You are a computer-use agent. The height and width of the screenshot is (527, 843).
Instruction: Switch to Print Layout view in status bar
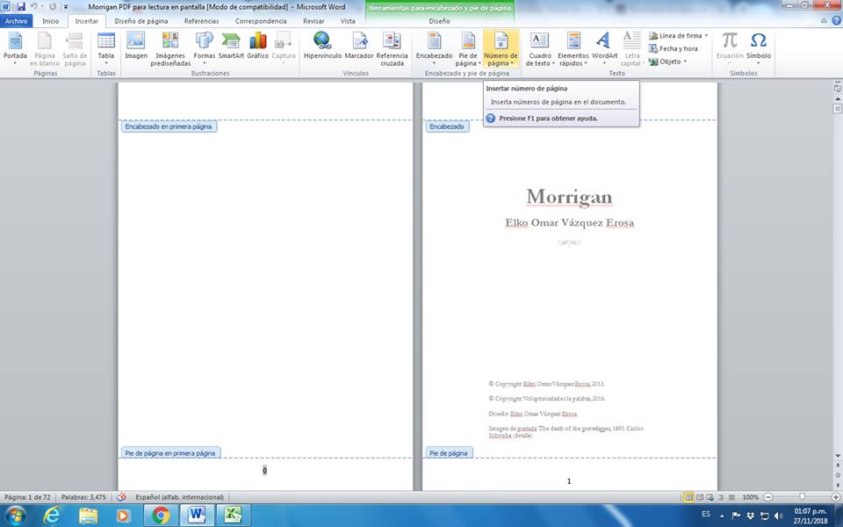click(689, 497)
